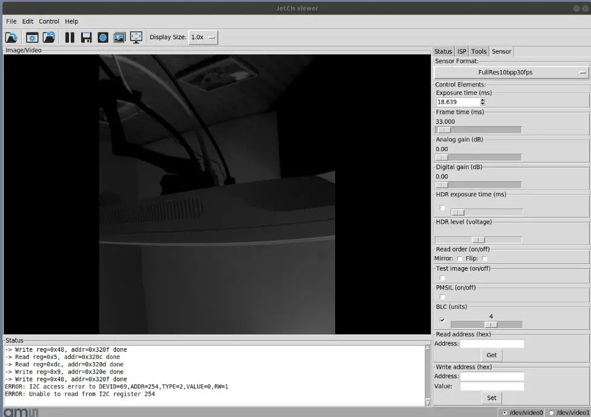Click the open/reload folder icon in toolbar
The width and height of the screenshot is (591, 417).
coord(11,37)
